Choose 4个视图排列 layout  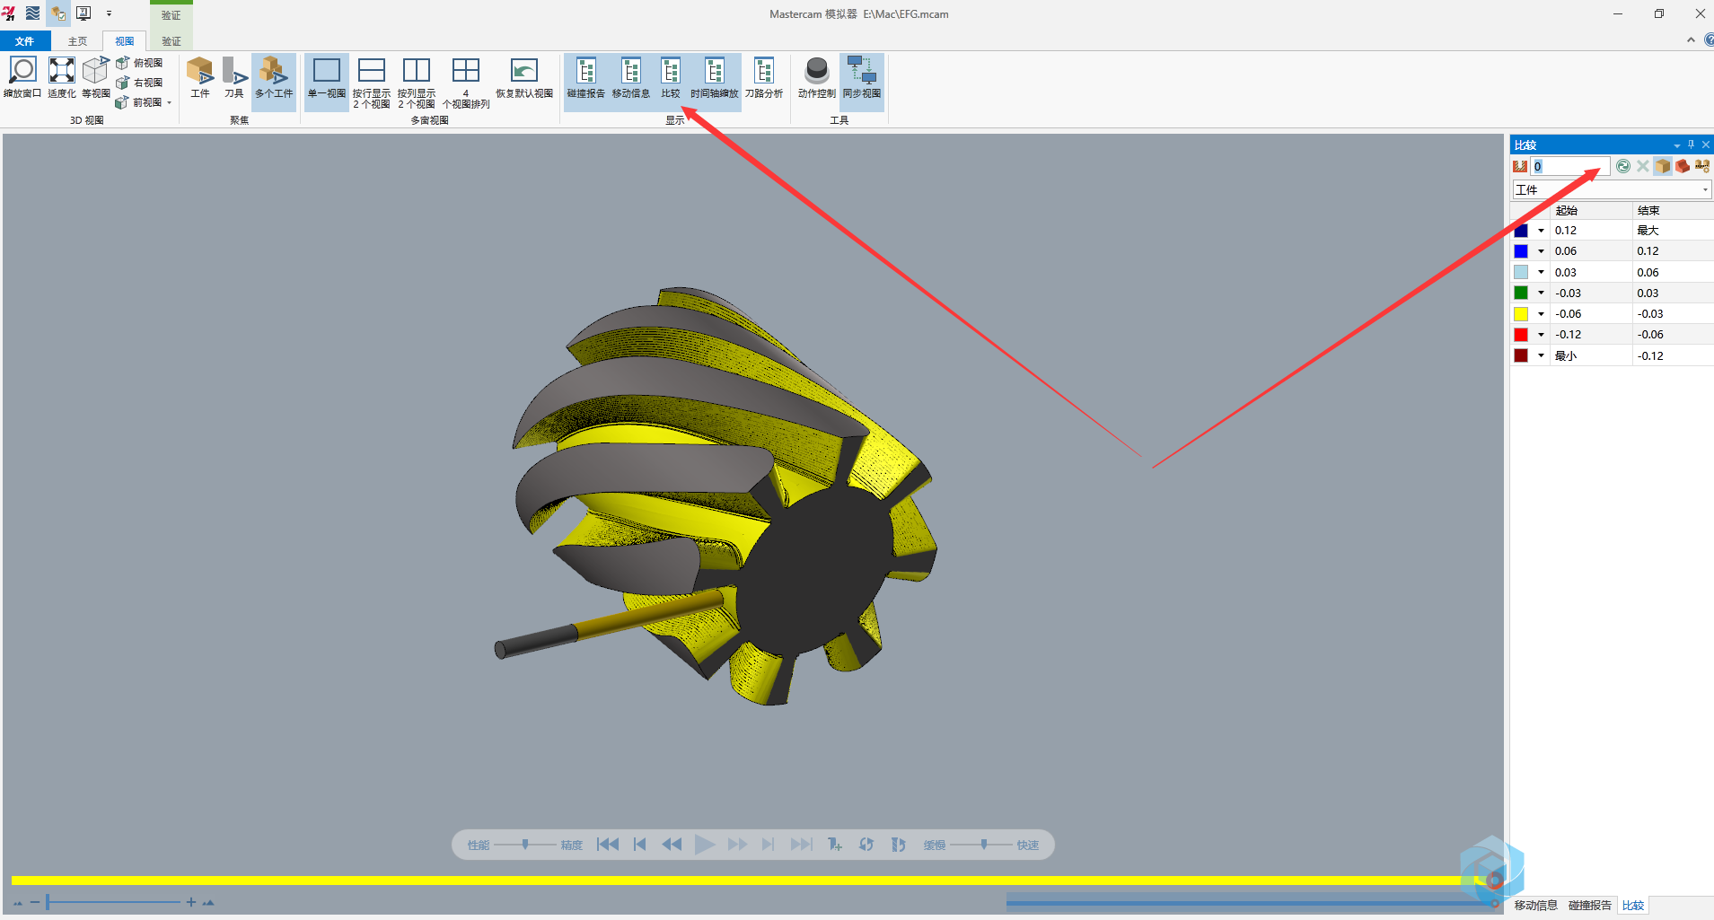click(x=466, y=83)
